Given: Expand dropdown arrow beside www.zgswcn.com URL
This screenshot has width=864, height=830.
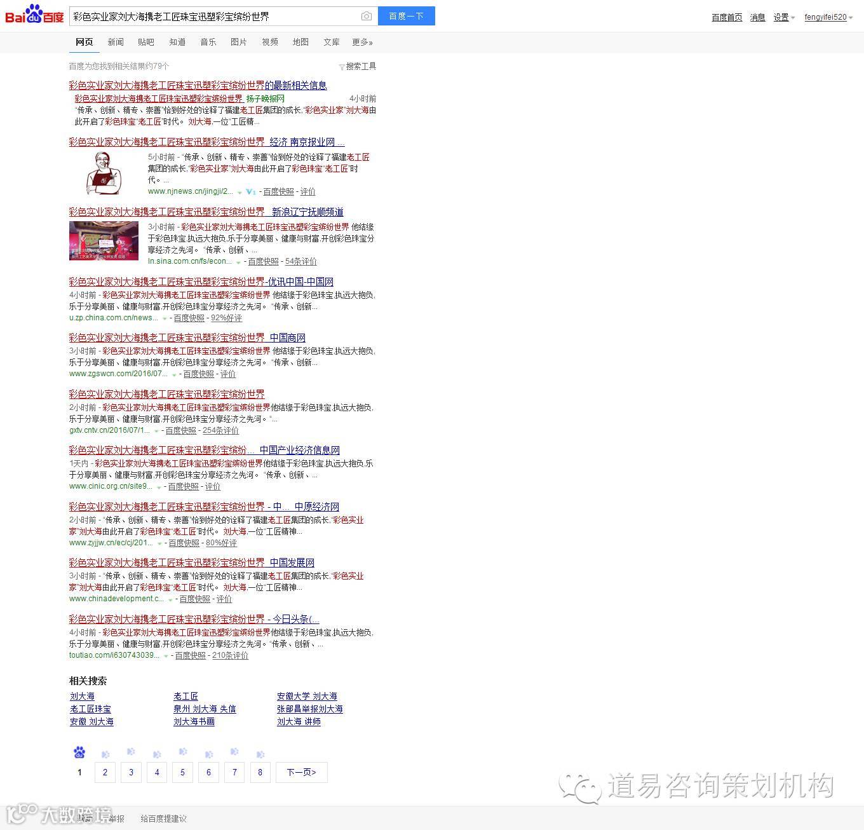Looking at the screenshot, I should pos(174,374).
